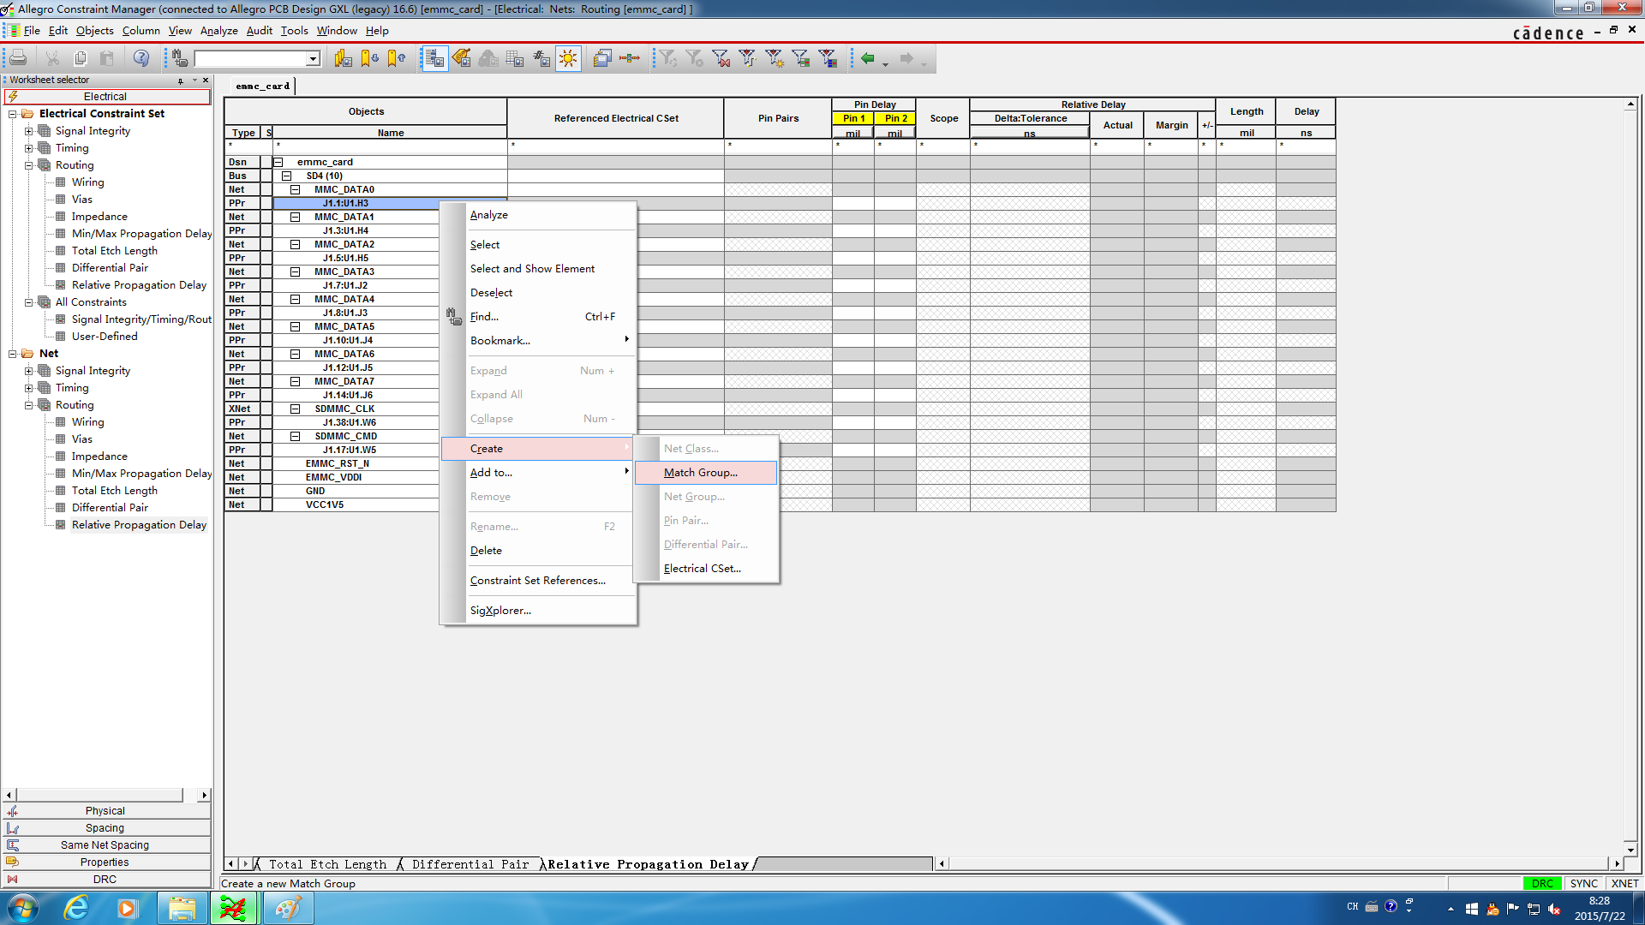
Task: Click the Pin 1 yellow column header
Action: click(853, 118)
